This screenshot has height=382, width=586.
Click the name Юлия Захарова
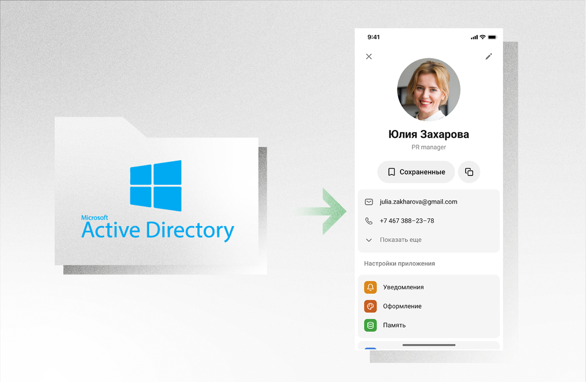[429, 134]
